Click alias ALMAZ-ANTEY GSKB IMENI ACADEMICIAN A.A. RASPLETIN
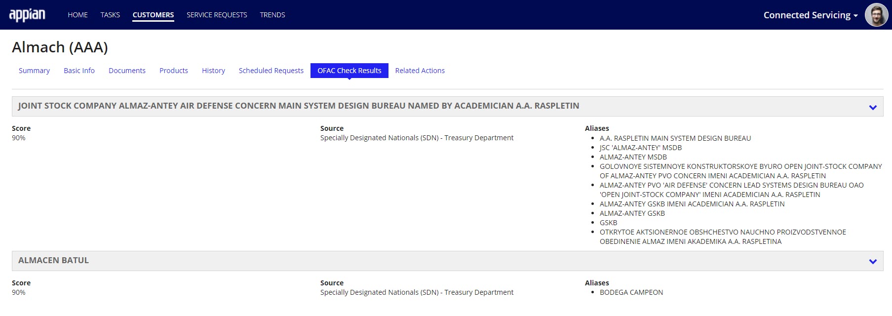The width and height of the screenshot is (892, 316). point(692,204)
